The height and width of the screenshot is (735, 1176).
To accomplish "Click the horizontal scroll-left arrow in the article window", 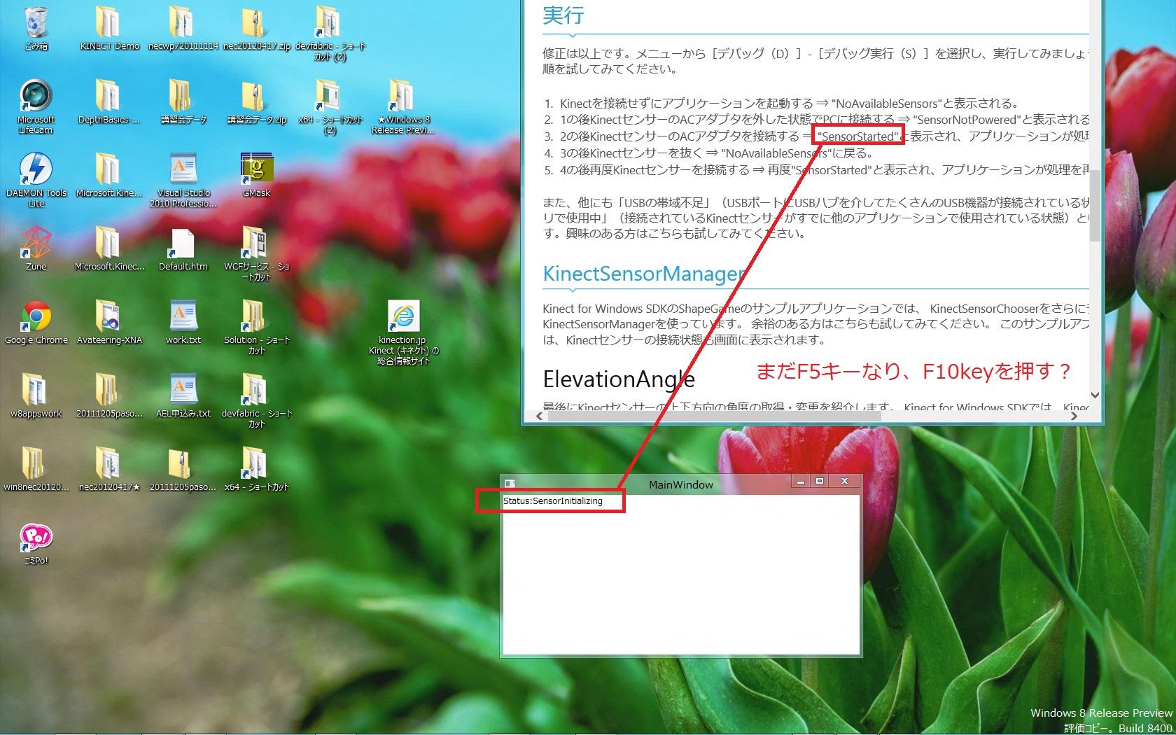I will [x=538, y=416].
